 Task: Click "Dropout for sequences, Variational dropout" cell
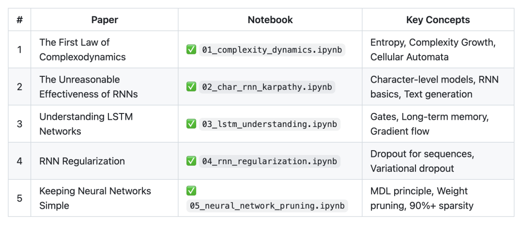[x=422, y=161]
